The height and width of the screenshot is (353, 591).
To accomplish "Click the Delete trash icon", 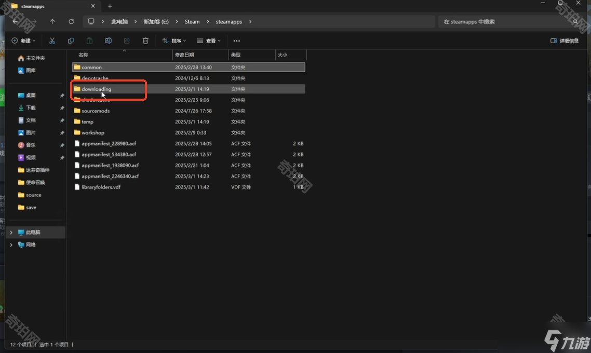I will point(145,40).
